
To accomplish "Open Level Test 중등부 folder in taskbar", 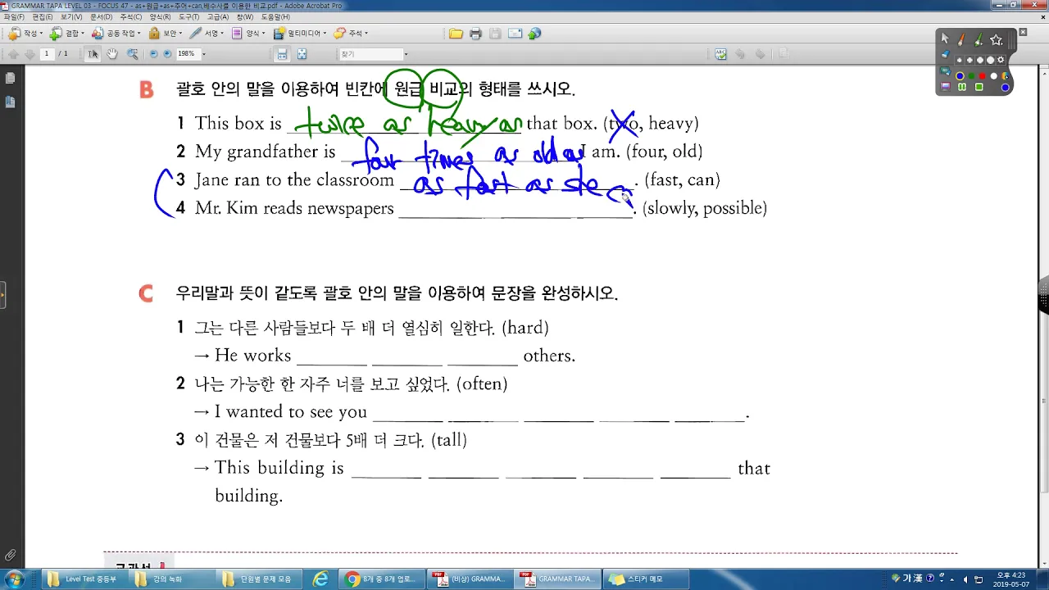I will [85, 579].
